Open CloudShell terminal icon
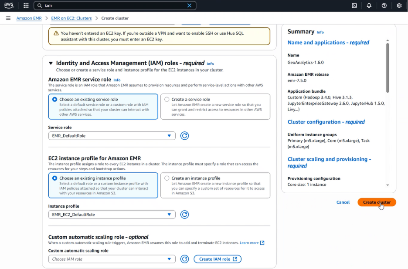Viewport: 408px width, 269px height. click(354, 6)
